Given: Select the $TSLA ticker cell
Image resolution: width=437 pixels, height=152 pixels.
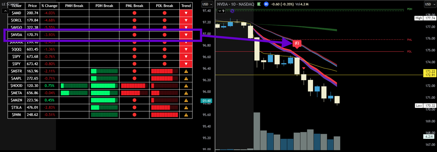Looking at the screenshot, I should click(16, 108).
